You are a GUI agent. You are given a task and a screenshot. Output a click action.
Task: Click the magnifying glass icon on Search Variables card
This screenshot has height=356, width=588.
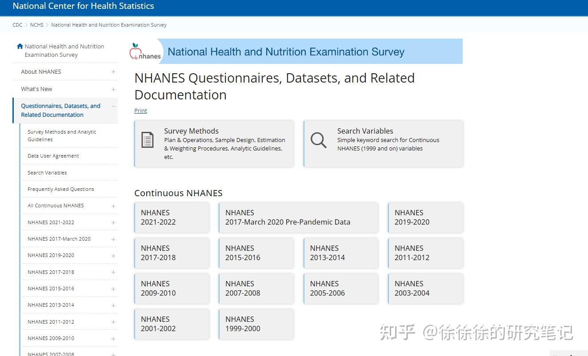click(318, 140)
